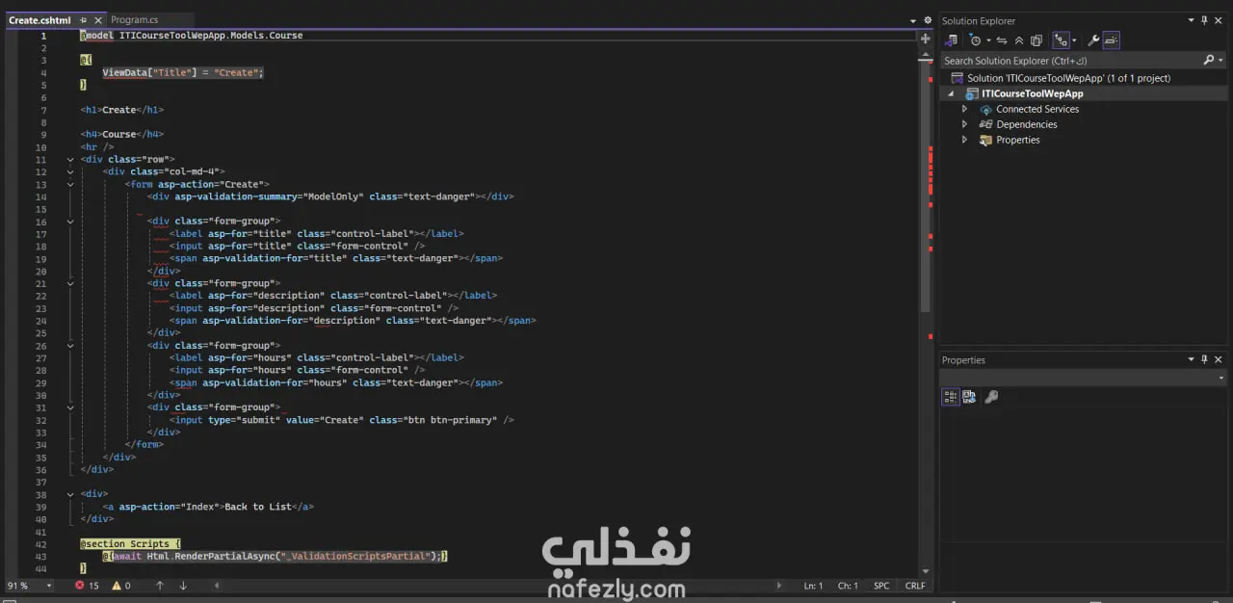Viewport: 1233px width, 603px height.
Task: Open the wrench Properties icon
Action: pos(1093,40)
